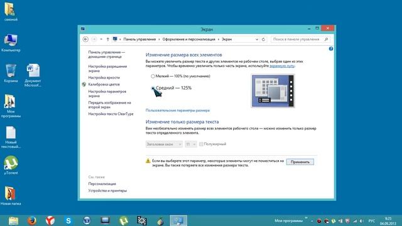
Task: Open Калибровка цветов link
Action: point(104,84)
